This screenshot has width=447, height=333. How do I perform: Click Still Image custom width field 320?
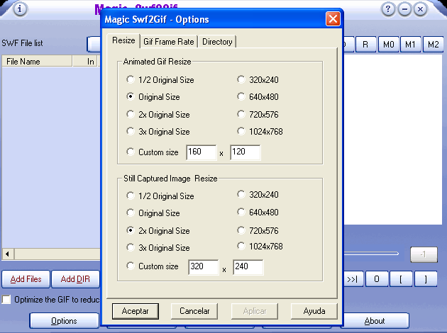[203, 267]
